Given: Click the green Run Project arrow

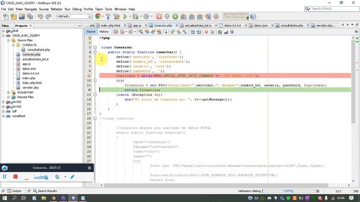Looking at the screenshot, I should click(125, 16).
